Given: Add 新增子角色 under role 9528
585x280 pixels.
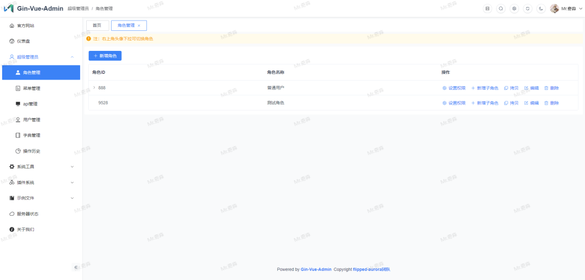Looking at the screenshot, I should [x=485, y=103].
